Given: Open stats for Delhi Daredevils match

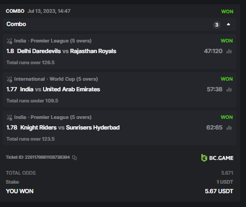Looking at the screenshot, I should [x=229, y=51].
